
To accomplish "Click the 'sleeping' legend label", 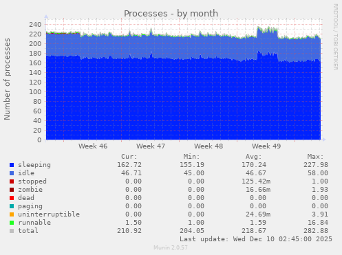I will pos(34,165).
